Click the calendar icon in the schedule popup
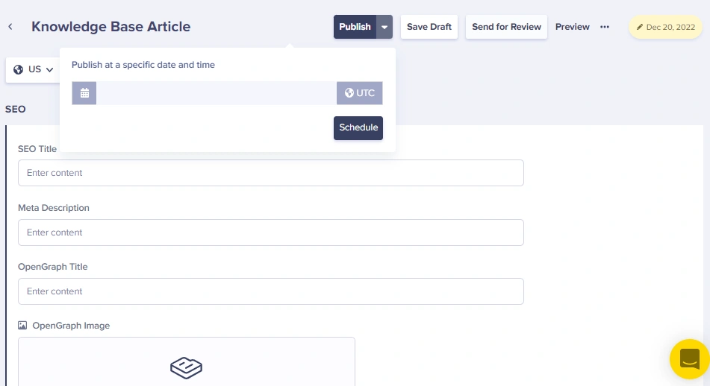Screen dimensions: 710x386 click(84, 93)
